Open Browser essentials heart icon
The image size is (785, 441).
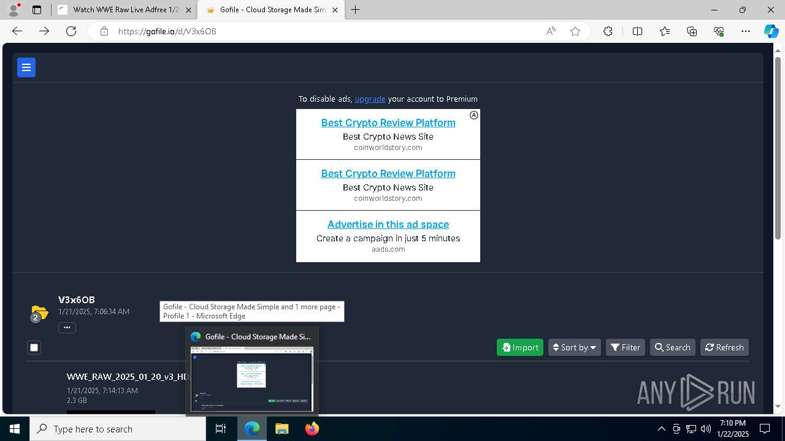click(719, 31)
